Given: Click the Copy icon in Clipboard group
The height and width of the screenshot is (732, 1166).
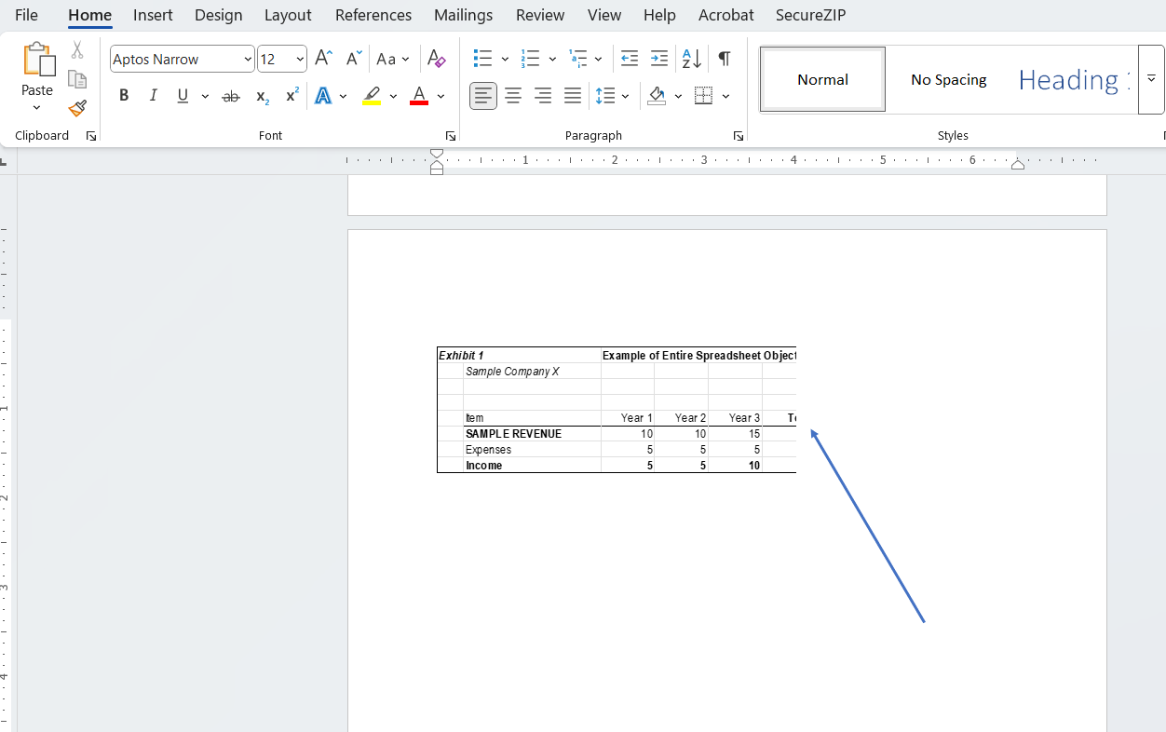Looking at the screenshot, I should [x=77, y=78].
